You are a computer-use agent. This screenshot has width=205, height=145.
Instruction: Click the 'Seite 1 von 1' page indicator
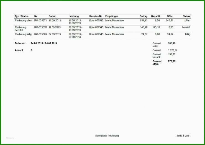[x=183, y=136]
